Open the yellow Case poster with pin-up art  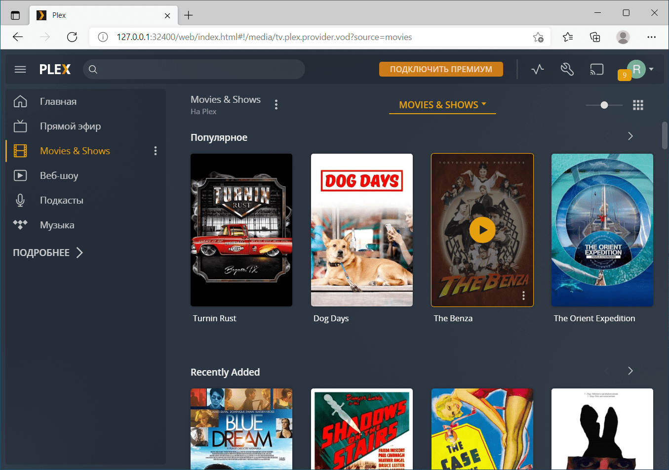pyautogui.click(x=482, y=428)
